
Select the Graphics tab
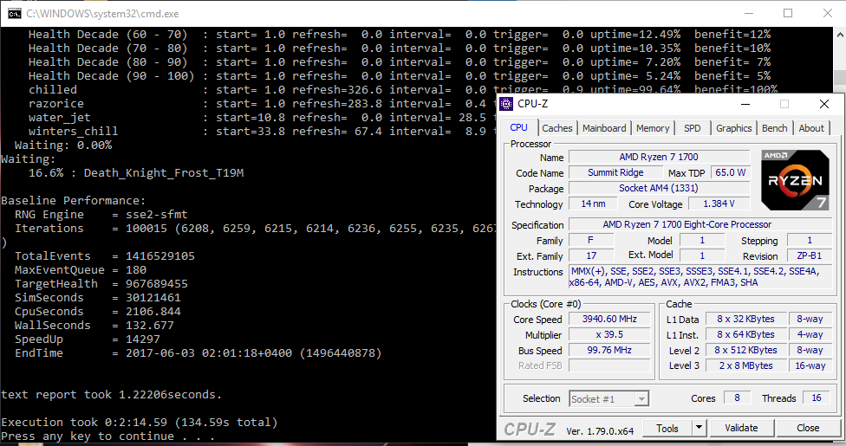(734, 128)
